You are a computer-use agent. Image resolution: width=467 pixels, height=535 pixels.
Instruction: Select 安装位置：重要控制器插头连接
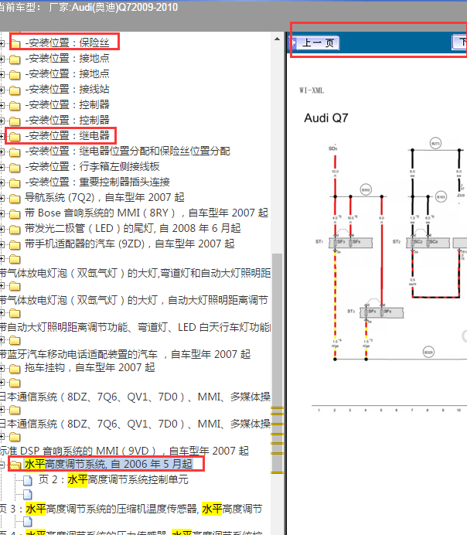[97, 182]
